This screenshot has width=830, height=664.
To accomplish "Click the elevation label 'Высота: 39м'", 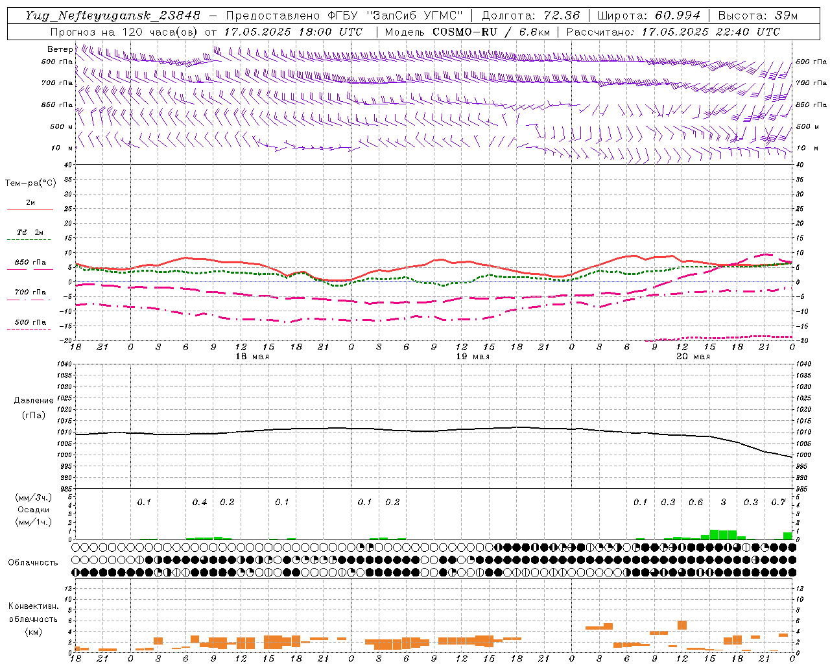I will click(x=758, y=16).
